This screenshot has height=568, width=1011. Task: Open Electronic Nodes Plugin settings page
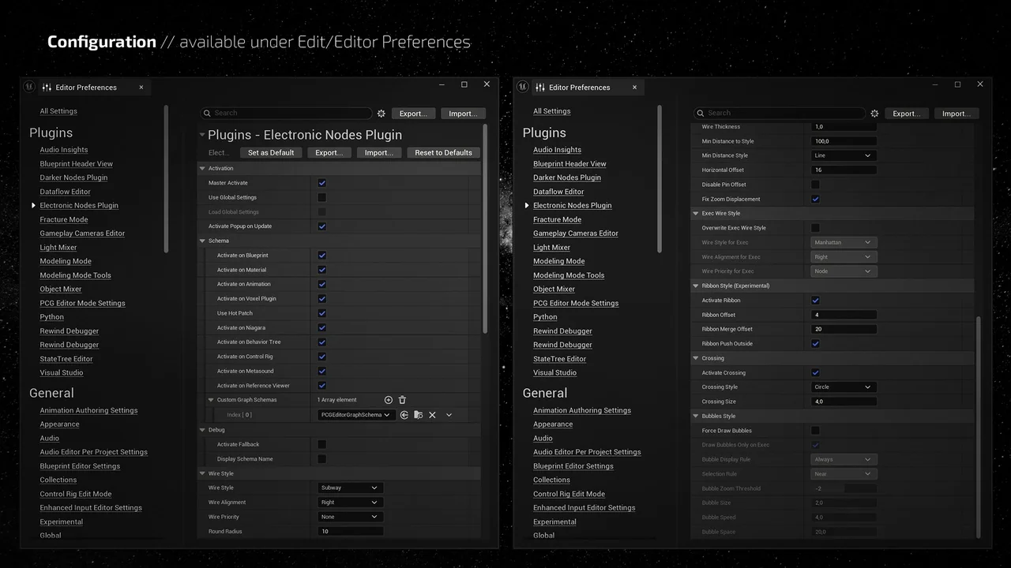click(x=79, y=205)
